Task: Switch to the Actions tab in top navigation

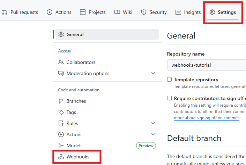Action: point(59,12)
